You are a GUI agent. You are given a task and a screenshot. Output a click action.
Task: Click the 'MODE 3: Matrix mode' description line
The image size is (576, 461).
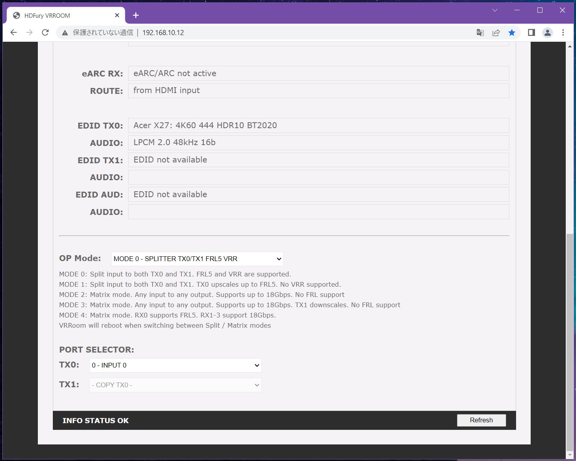pyautogui.click(x=230, y=305)
